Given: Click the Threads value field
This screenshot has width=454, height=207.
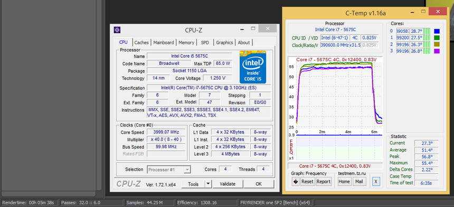Looking at the screenshot, I should 263,169.
